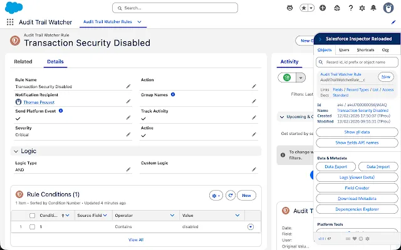Click the Inspector info circle icon
This screenshot has height=250, width=401.
point(361,239)
